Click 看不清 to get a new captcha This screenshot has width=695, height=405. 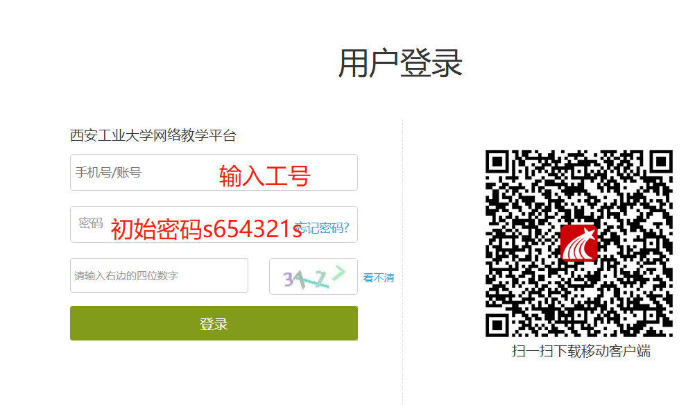[379, 278]
